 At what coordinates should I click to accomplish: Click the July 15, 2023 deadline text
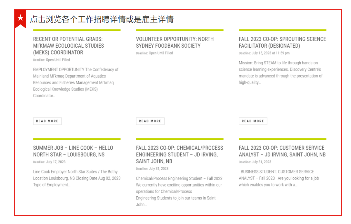click(270, 53)
